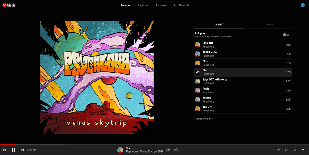Skip to the previous track

click(x=5, y=150)
